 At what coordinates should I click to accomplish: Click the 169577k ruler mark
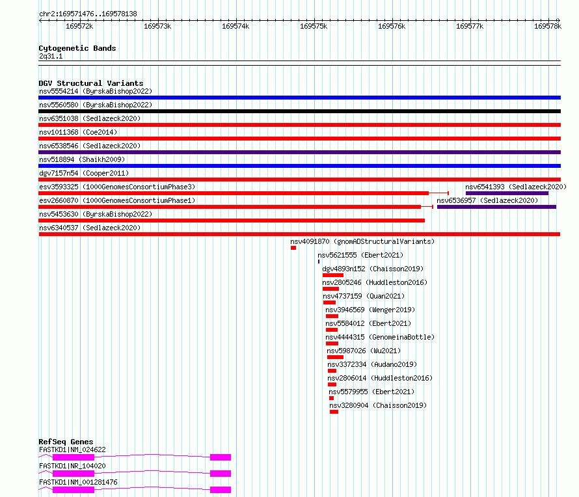(470, 27)
